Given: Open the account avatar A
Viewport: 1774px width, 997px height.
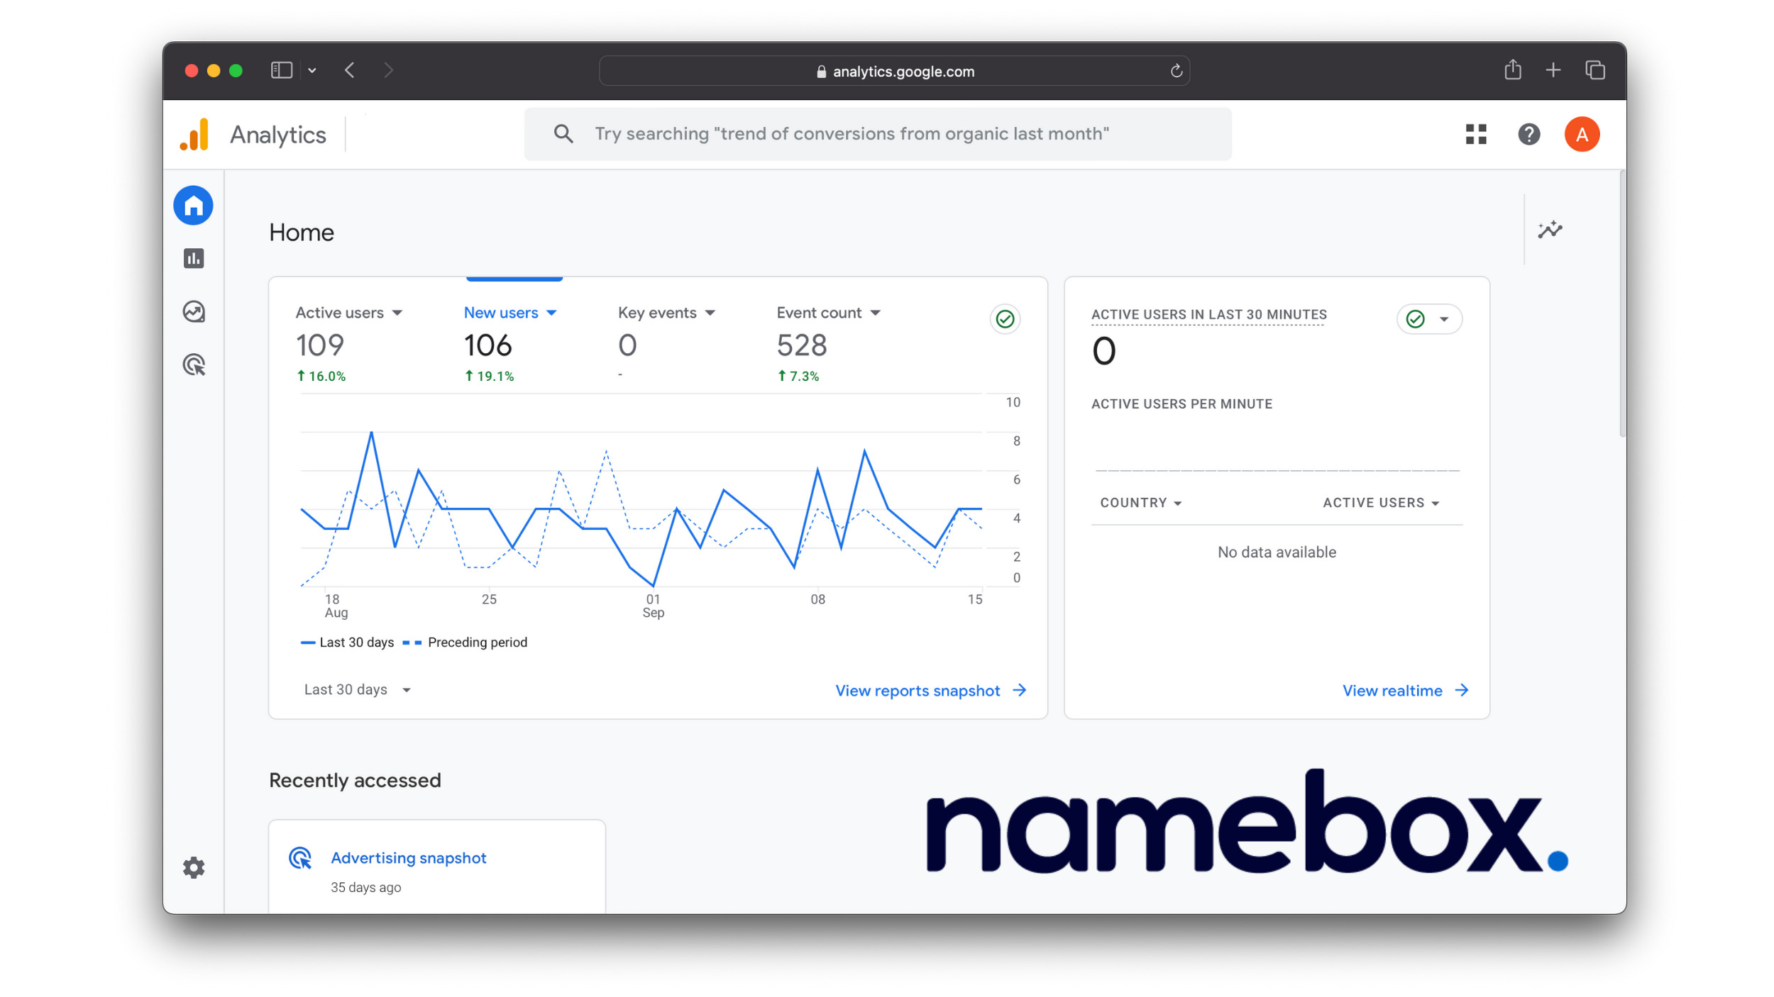Looking at the screenshot, I should tap(1582, 134).
